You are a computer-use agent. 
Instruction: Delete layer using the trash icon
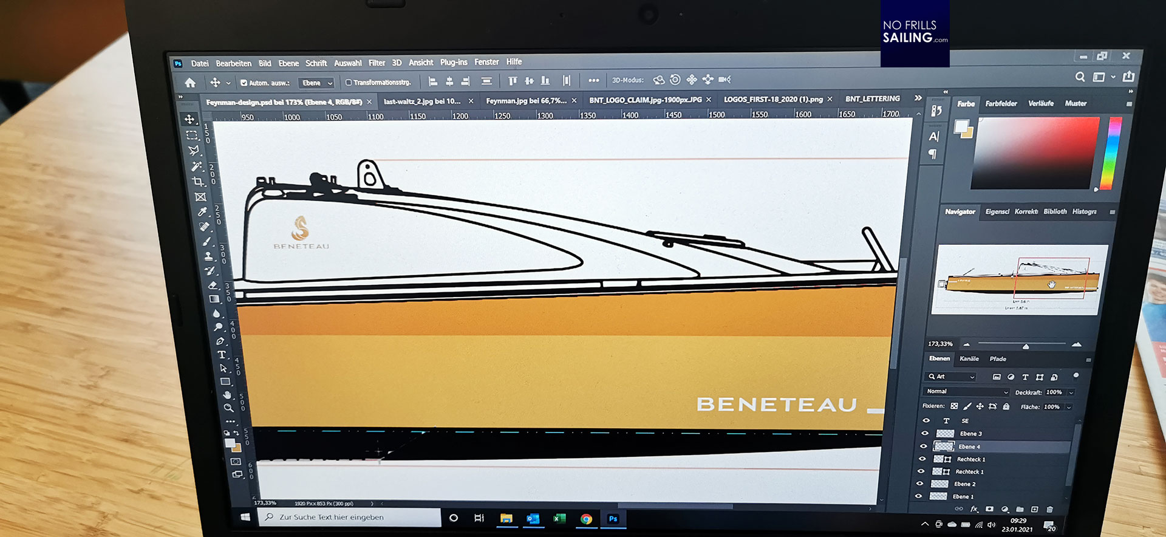1049,509
